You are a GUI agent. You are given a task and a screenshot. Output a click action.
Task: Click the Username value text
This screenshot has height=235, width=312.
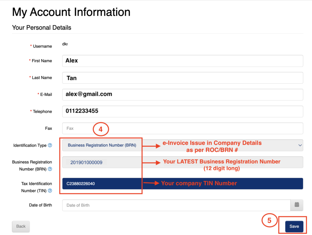point(65,44)
